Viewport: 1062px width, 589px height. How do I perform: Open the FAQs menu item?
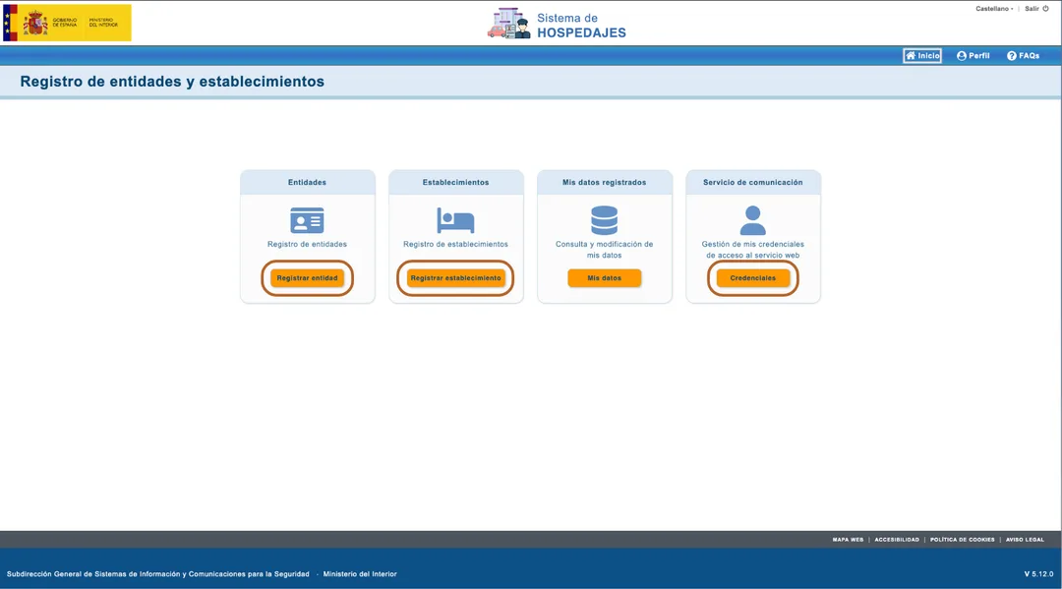1023,55
